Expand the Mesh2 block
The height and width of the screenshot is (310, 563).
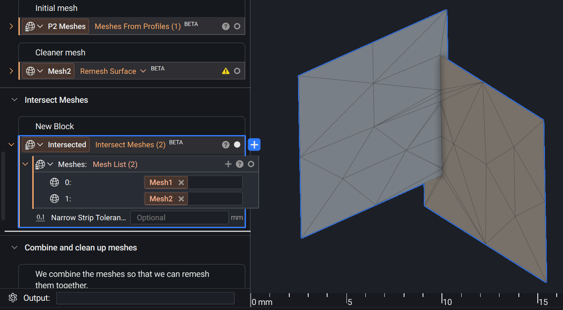[x=11, y=71]
